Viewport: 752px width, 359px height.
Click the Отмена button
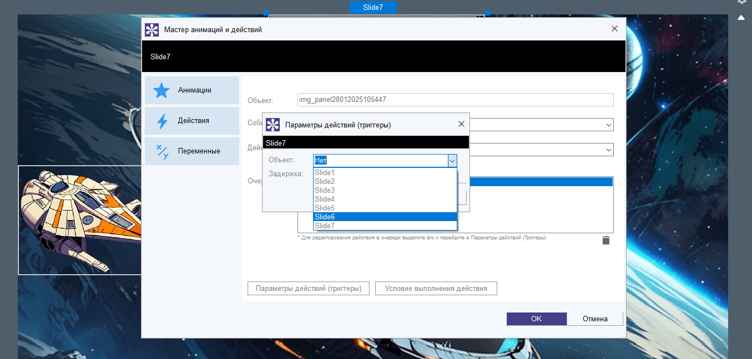[x=595, y=319]
